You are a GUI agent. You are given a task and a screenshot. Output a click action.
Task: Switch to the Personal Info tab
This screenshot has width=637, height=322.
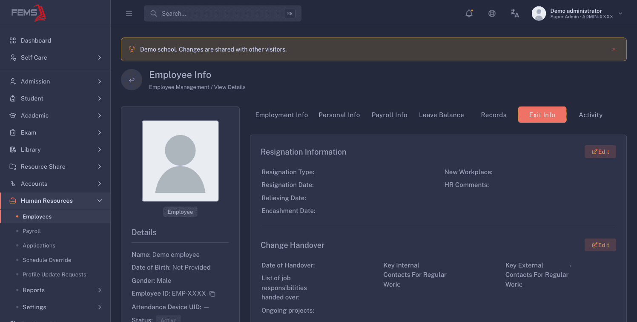[x=339, y=115]
